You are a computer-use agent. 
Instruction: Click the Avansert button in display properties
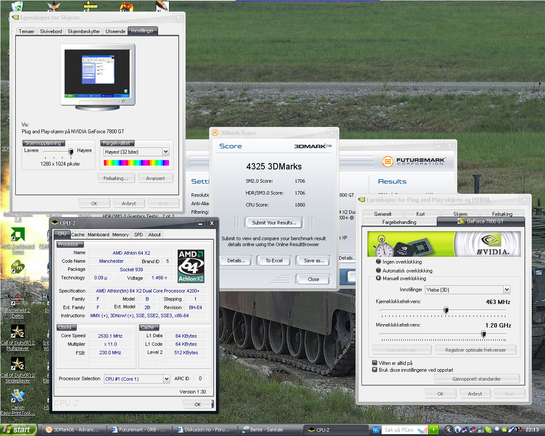[155, 178]
